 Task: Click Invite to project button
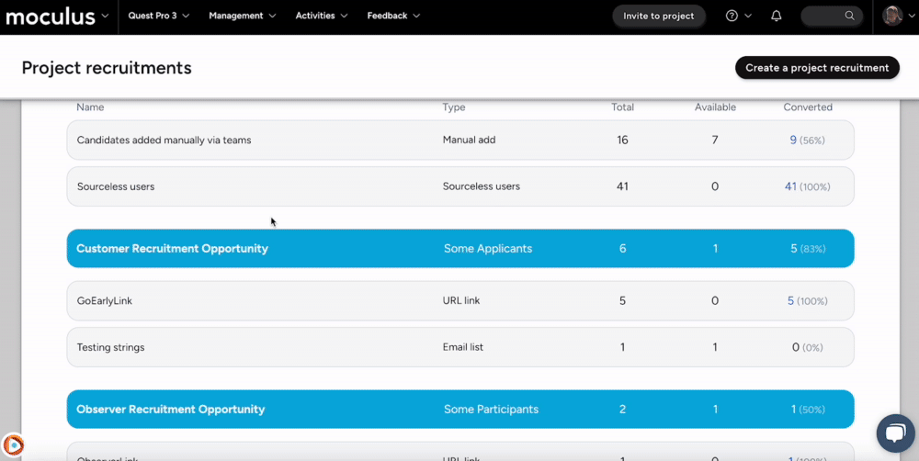click(x=659, y=16)
